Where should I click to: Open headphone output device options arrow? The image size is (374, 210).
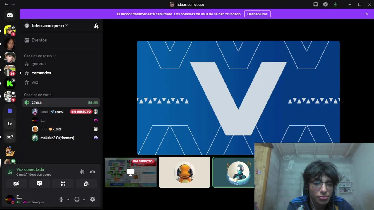pyautogui.click(x=84, y=199)
